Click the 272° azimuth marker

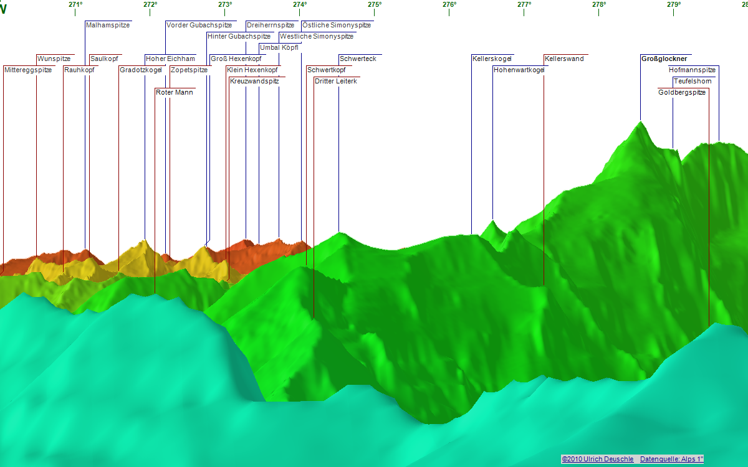[150, 4]
